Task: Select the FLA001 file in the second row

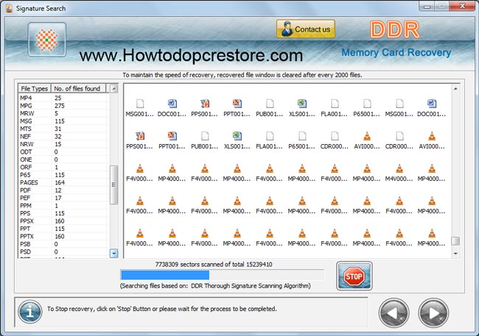Action: point(270,140)
